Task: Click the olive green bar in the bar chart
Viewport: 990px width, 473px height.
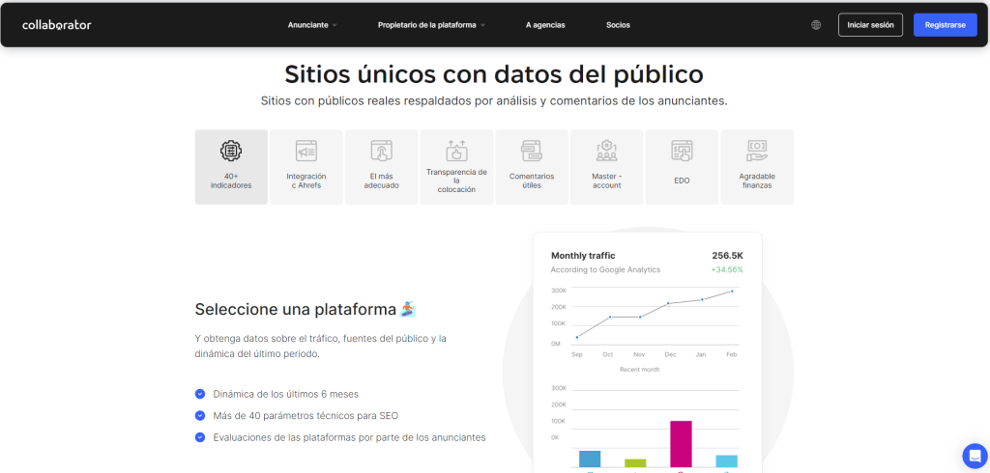Action: click(635, 463)
